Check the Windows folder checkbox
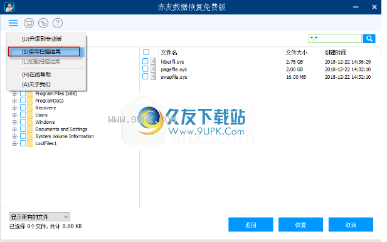 (23, 122)
